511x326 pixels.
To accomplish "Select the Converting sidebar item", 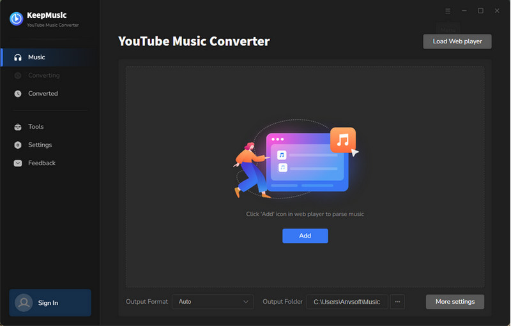I will (49, 75).
